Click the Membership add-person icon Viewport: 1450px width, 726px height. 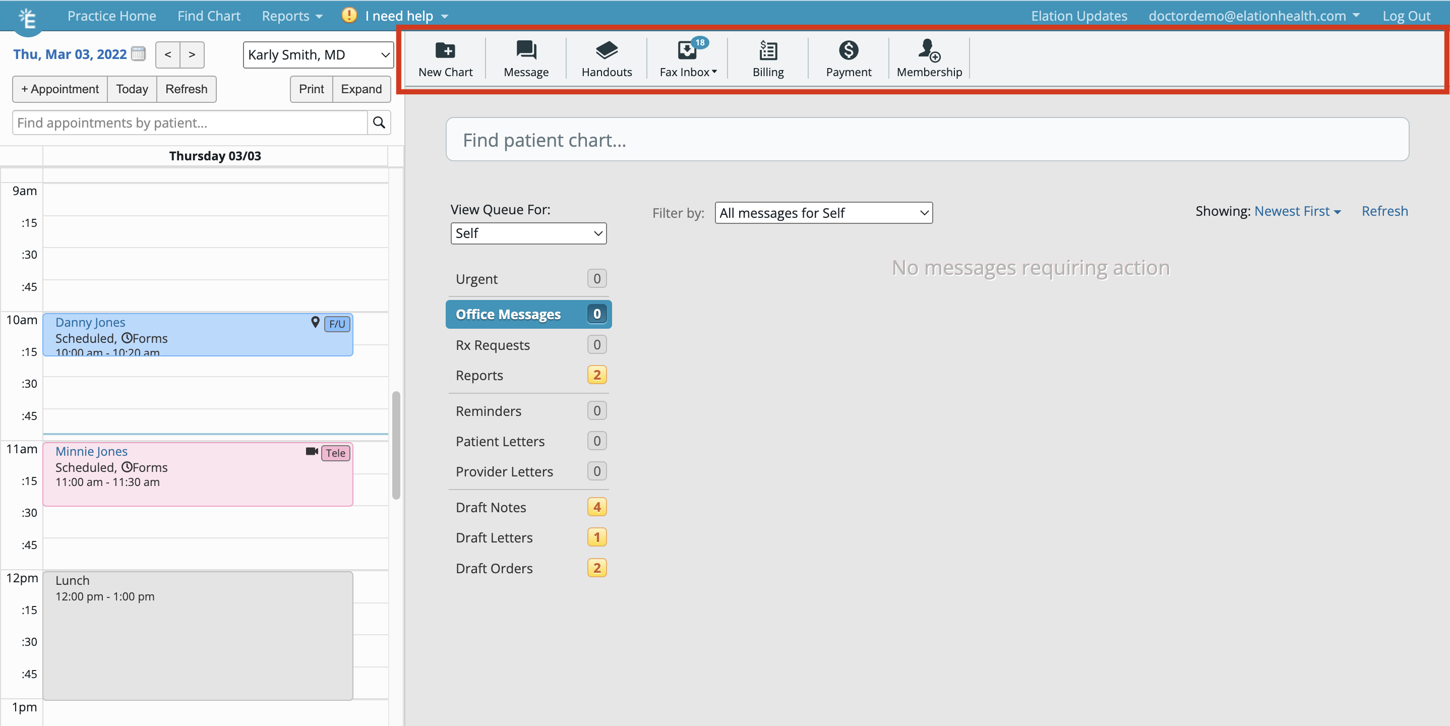pos(929,50)
